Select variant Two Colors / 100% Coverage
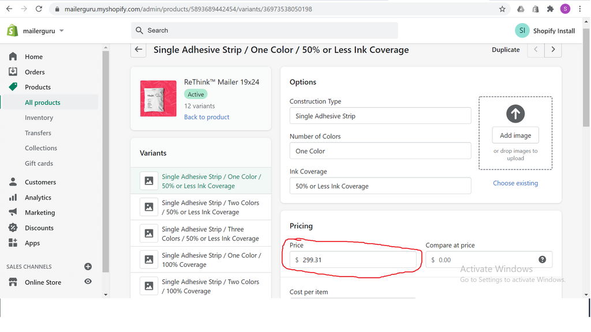Screen dimensions: 591x332 pyautogui.click(x=201, y=286)
